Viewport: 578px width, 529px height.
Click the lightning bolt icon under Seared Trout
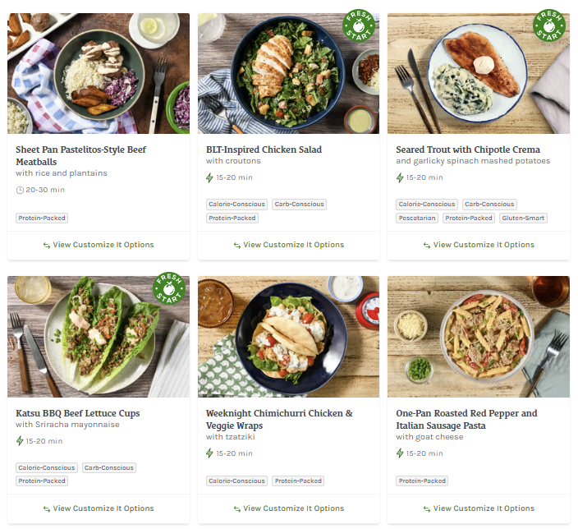(400, 177)
